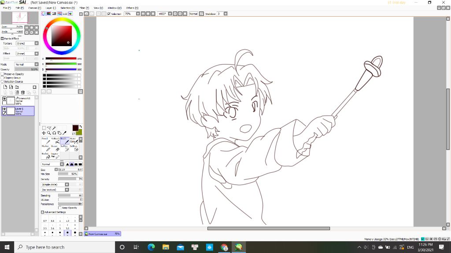
Task: Open the rotation angle dropdown
Action: click(170, 14)
